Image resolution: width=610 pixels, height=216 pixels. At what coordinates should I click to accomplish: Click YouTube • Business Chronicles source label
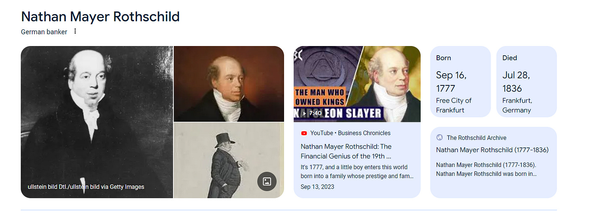point(350,133)
